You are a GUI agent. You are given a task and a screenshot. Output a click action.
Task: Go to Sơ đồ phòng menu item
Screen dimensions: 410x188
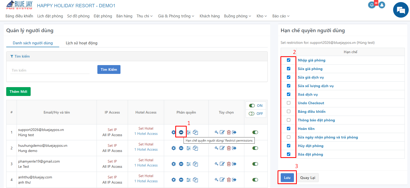[78, 16]
